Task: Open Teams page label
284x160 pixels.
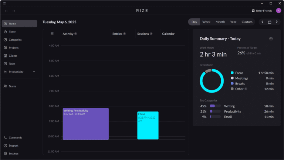Action: (13, 86)
